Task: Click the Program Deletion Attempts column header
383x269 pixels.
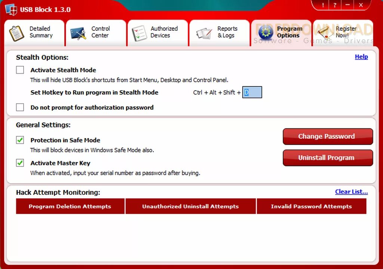Action: (70, 206)
